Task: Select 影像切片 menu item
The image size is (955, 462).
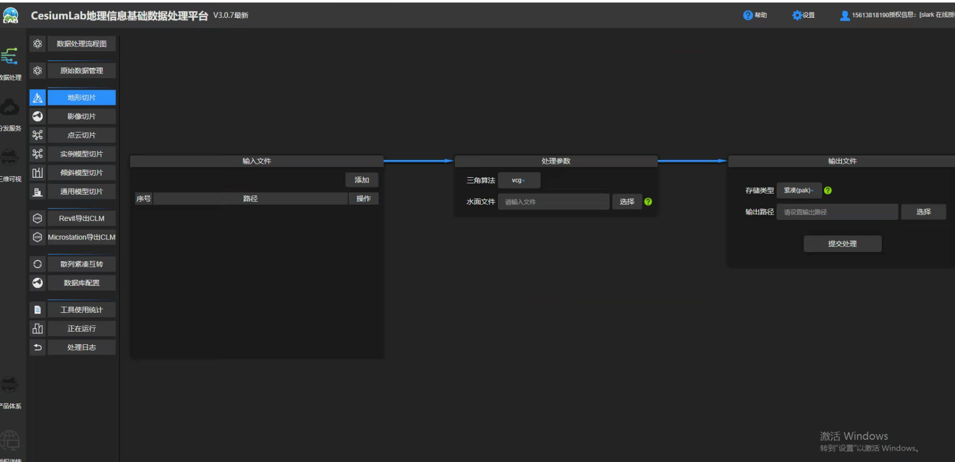Action: 82,116
